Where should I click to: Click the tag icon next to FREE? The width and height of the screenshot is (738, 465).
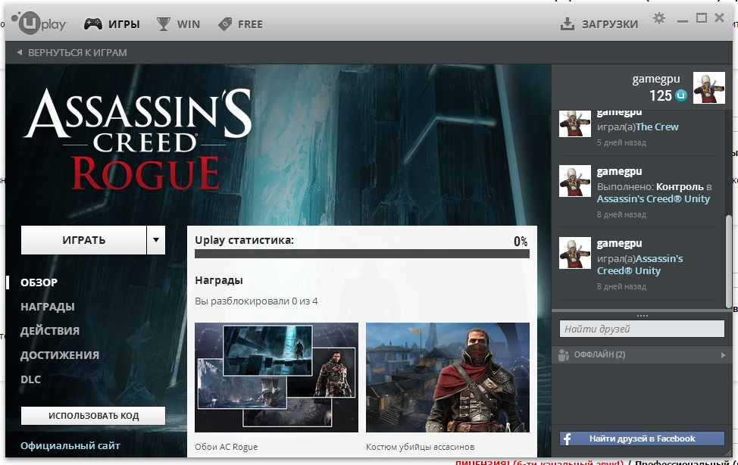click(x=225, y=24)
